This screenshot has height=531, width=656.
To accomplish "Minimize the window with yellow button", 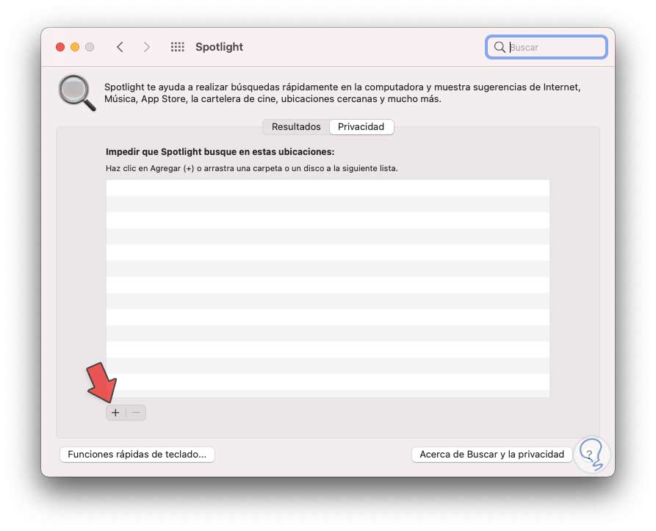I will pyautogui.click(x=75, y=47).
